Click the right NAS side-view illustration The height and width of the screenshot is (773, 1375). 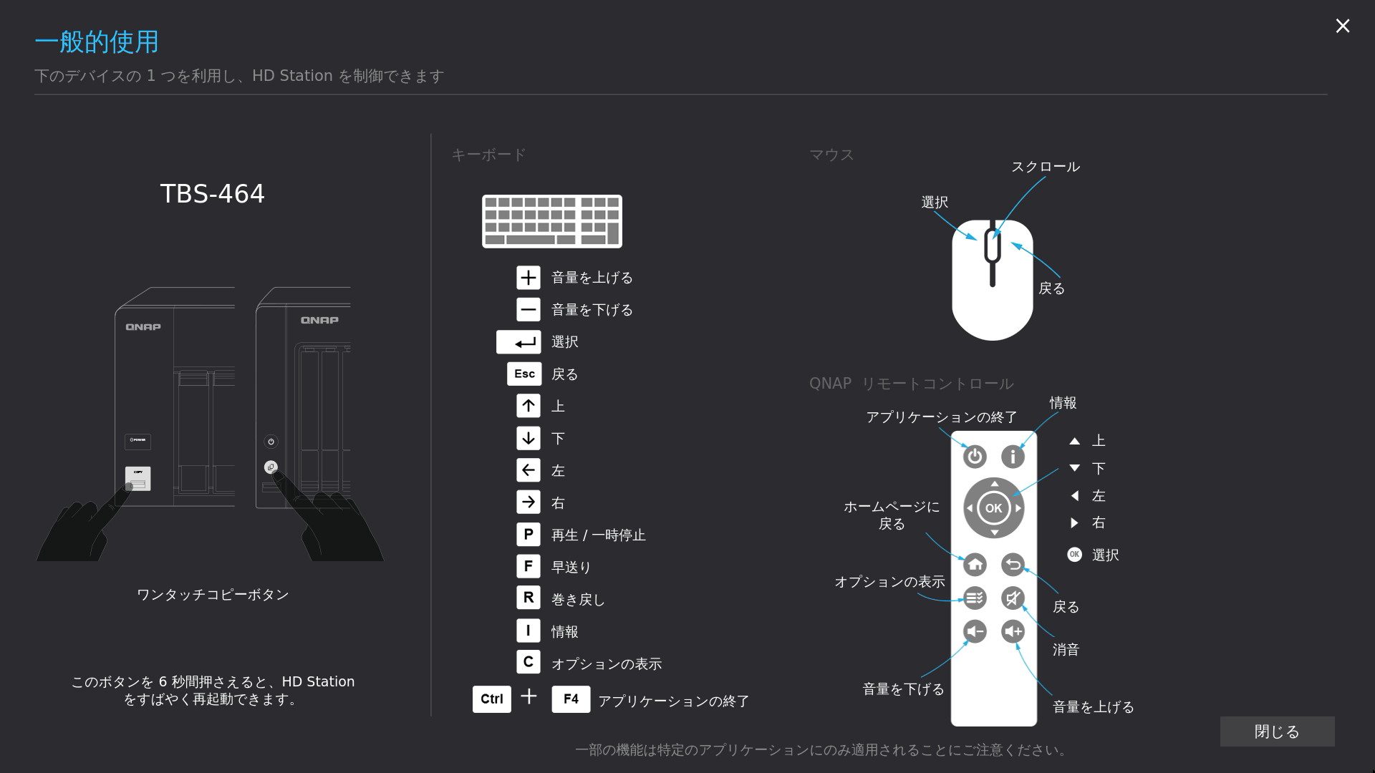point(303,397)
